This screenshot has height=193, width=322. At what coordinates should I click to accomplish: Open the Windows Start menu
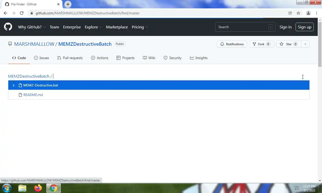(x=7, y=188)
